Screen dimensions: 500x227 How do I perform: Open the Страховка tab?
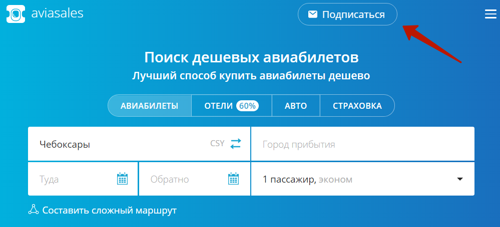click(x=357, y=106)
